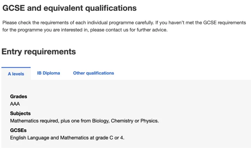251x149 pixels.
Task: Open the IB Diploma tab
Action: coord(48,73)
